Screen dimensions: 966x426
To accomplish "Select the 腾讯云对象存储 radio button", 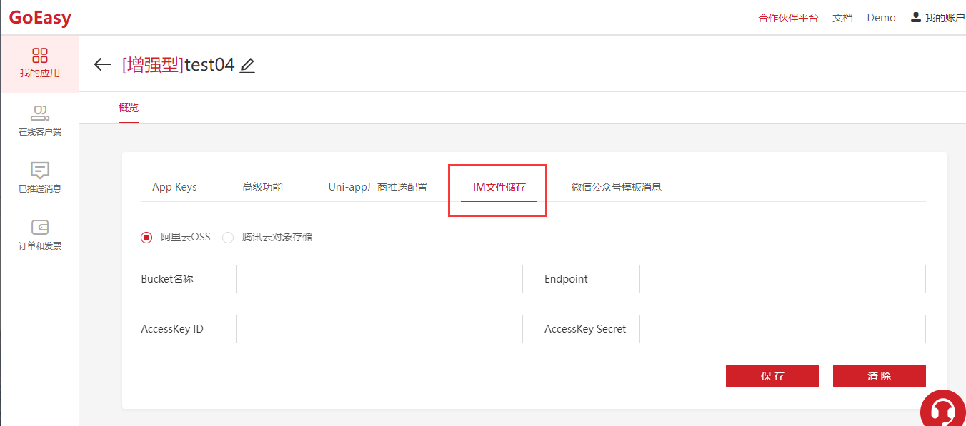I will point(228,238).
